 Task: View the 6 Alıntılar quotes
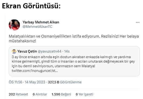pos(40,94)
